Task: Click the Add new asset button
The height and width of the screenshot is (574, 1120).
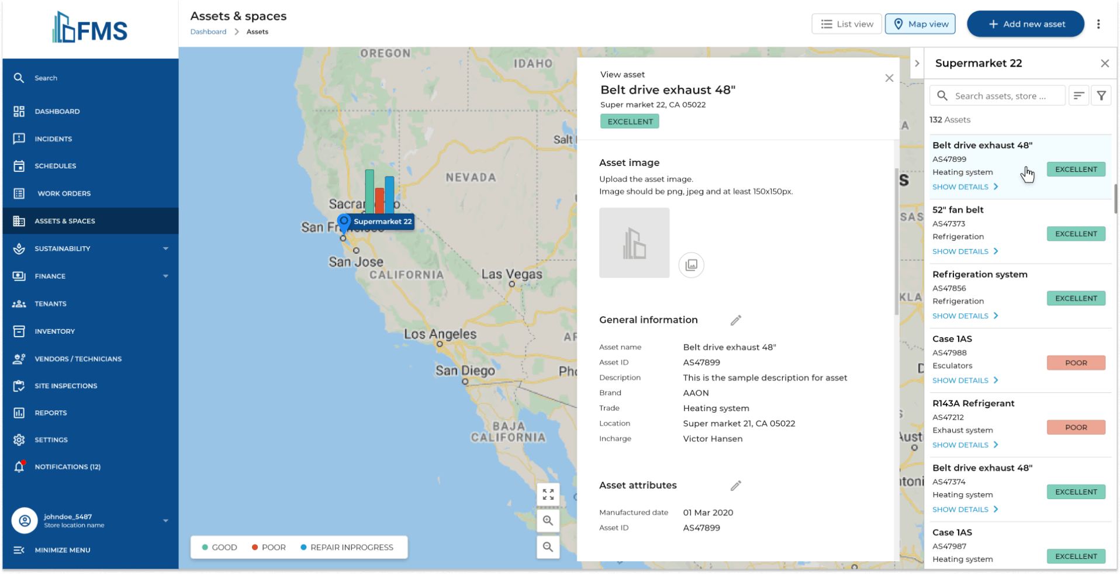Action: pyautogui.click(x=1025, y=24)
